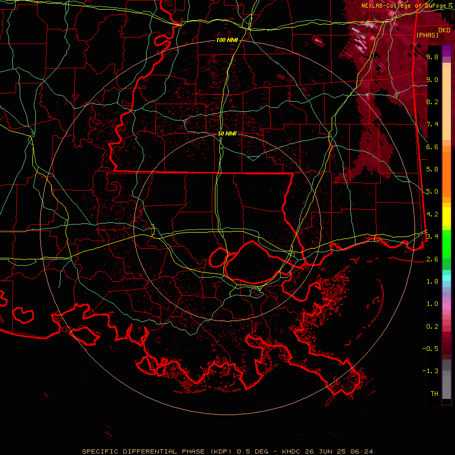The image size is (455, 455).
Task: Click the 9.0 color scale value
Action: coord(432,79)
